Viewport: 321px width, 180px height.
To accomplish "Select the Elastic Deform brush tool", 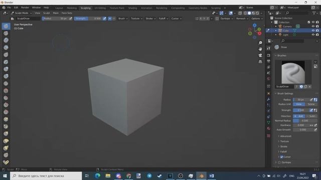I will [x=6, y=141].
